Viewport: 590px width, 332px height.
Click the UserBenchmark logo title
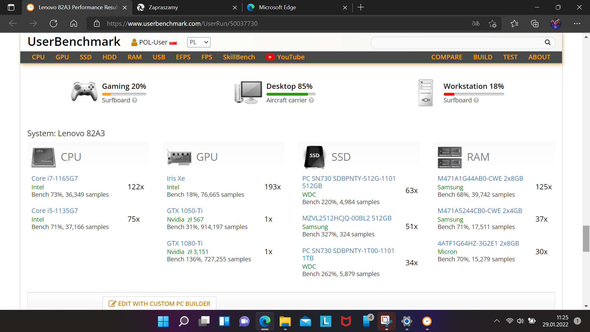click(74, 42)
